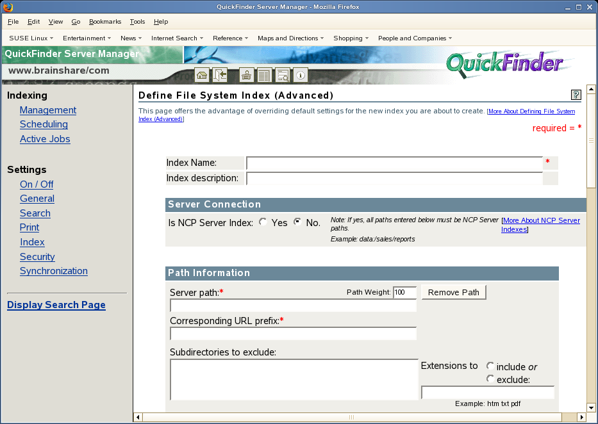Click the Index description input field
The height and width of the screenshot is (424, 598).
[x=394, y=178]
